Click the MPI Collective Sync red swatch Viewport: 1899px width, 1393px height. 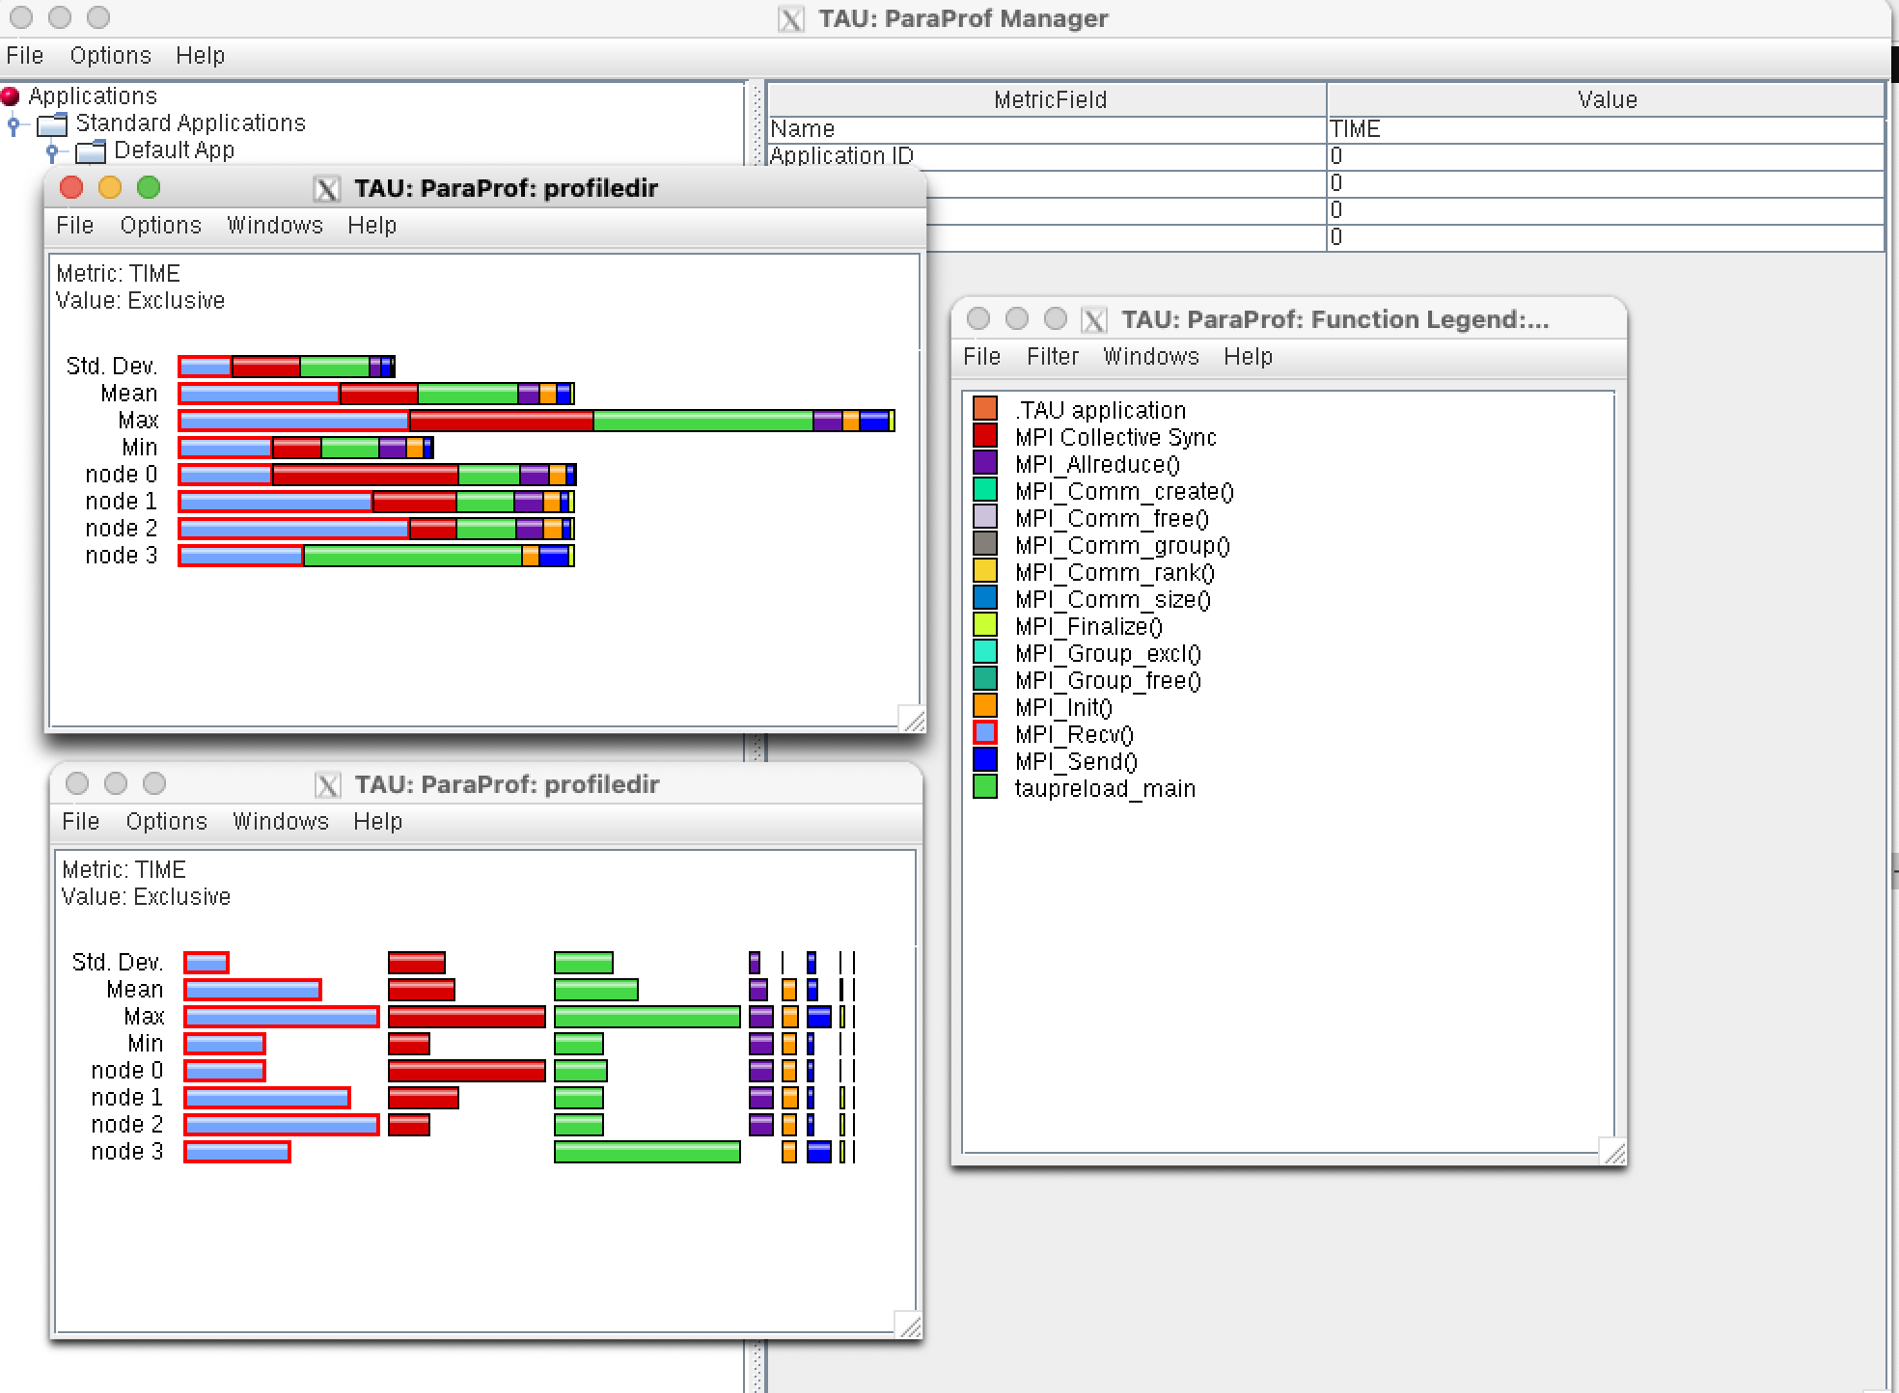pyautogui.click(x=984, y=437)
